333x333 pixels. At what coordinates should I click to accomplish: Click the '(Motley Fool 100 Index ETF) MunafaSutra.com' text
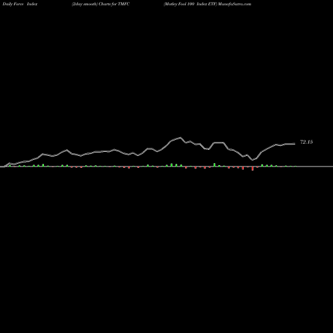207,4
